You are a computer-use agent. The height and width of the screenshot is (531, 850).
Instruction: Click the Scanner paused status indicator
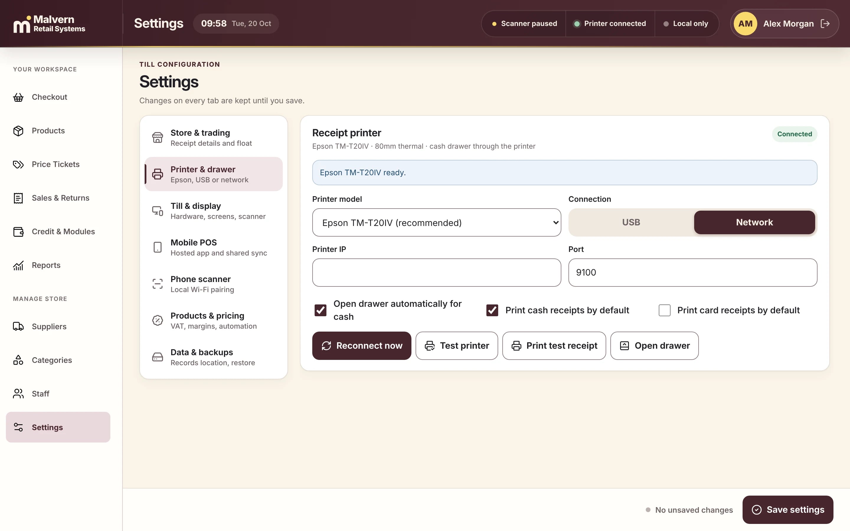[x=524, y=24]
